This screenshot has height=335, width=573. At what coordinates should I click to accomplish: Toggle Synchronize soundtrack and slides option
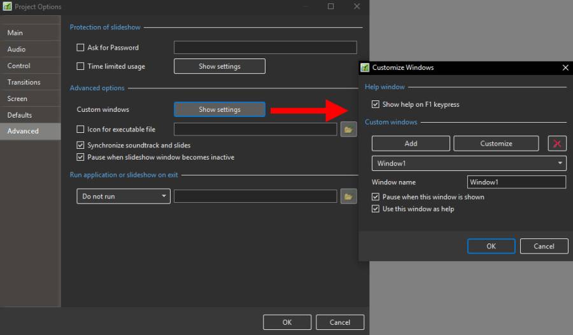click(80, 146)
